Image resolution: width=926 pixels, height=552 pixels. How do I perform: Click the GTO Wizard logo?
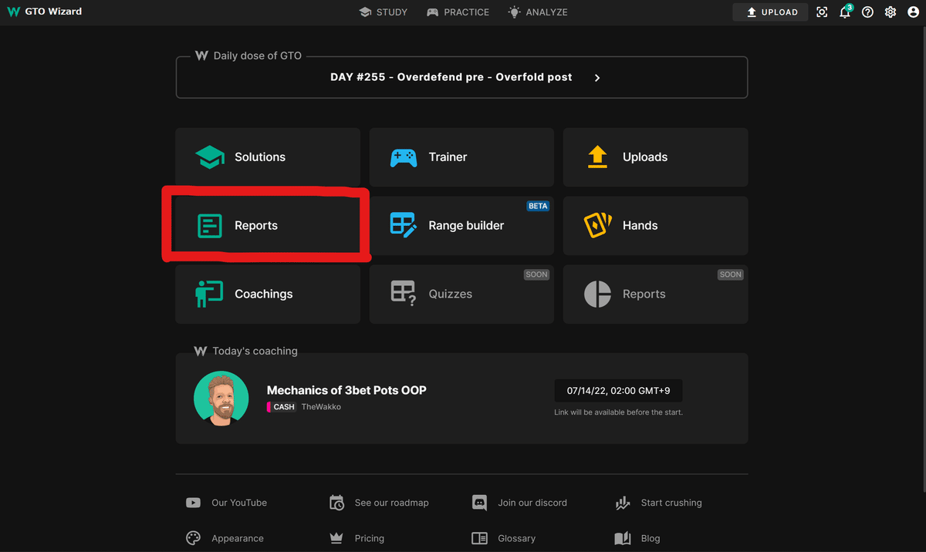(44, 12)
